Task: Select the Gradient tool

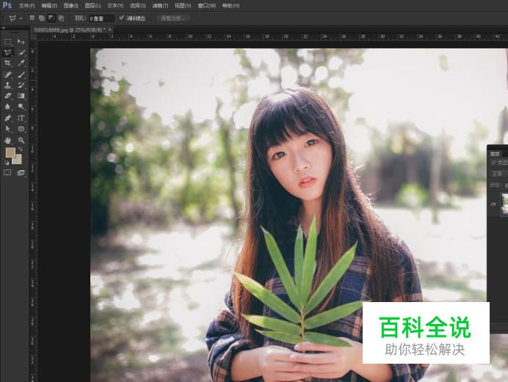Action: 21,96
